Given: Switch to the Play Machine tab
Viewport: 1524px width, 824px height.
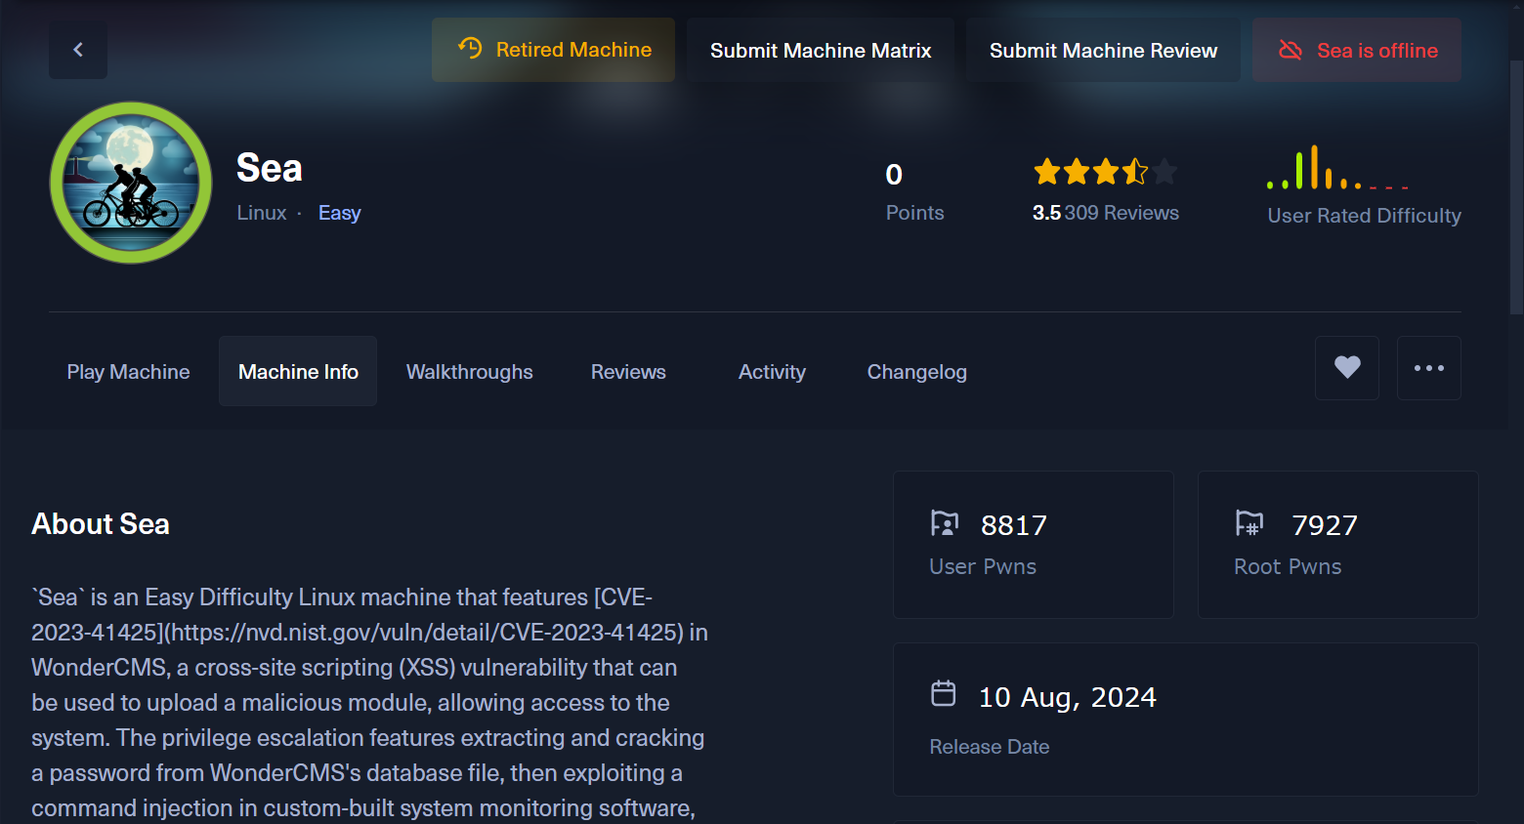Looking at the screenshot, I should pos(128,372).
